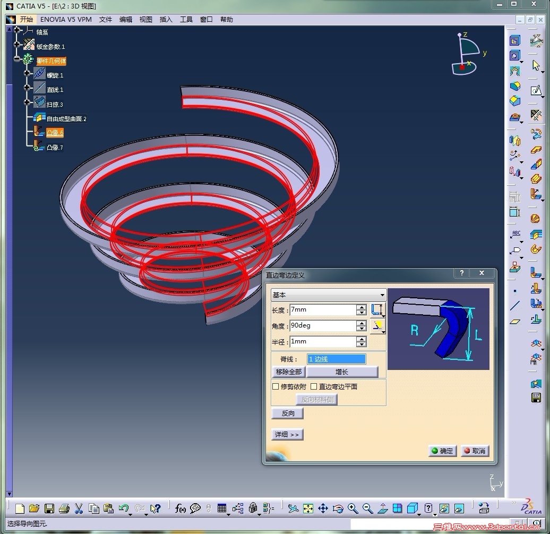Open the 开始 menu
550x534 pixels.
[x=27, y=20]
